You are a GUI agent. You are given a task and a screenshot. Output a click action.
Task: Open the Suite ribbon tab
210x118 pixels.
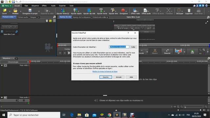click(72, 6)
